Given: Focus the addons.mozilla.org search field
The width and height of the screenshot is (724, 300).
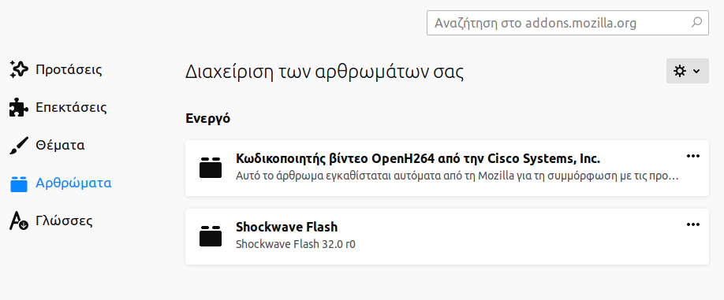Looking at the screenshot, I should 568,23.
